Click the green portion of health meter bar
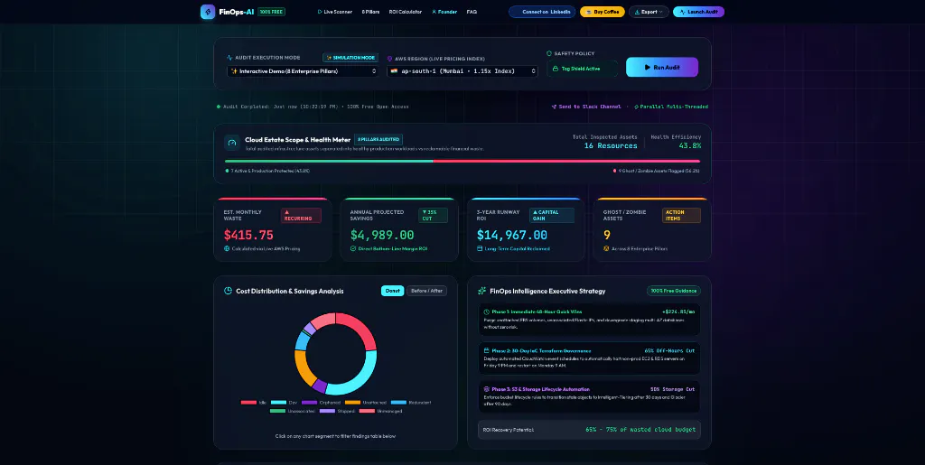The width and height of the screenshot is (925, 465). (329, 161)
